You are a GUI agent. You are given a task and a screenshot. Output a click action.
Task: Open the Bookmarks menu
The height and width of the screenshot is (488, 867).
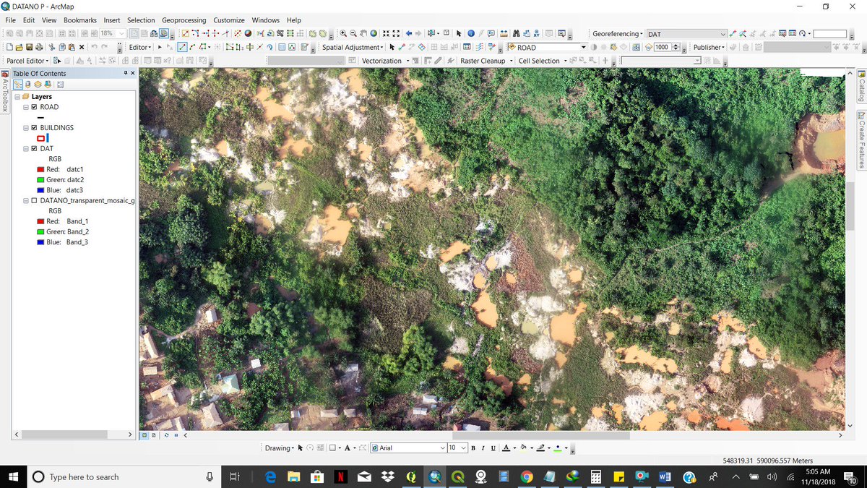pyautogui.click(x=79, y=20)
